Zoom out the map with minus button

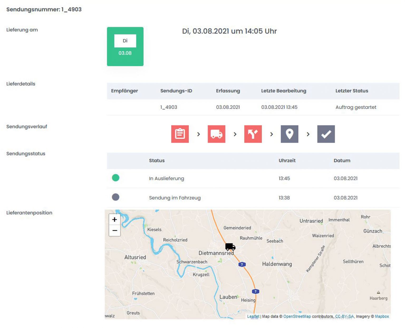pos(115,230)
